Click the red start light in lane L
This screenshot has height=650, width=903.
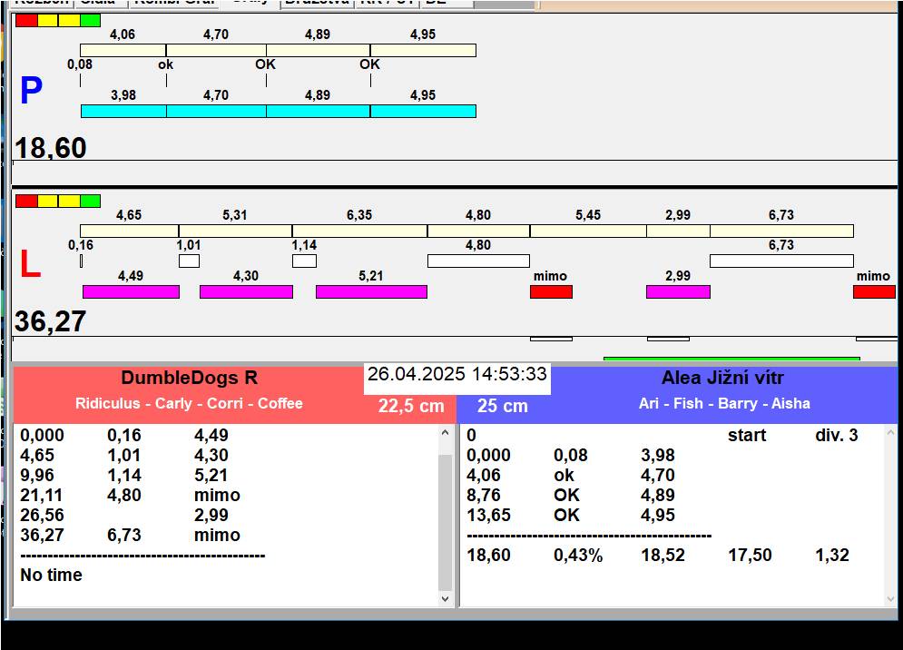pyautogui.click(x=26, y=201)
